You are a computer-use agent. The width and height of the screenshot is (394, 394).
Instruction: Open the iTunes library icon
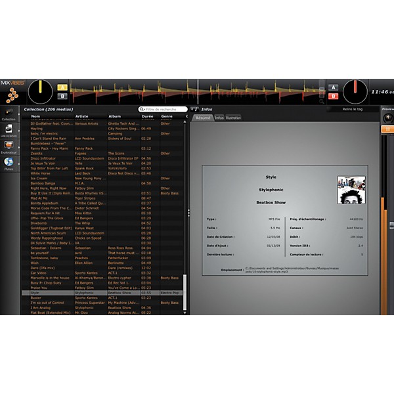9,162
